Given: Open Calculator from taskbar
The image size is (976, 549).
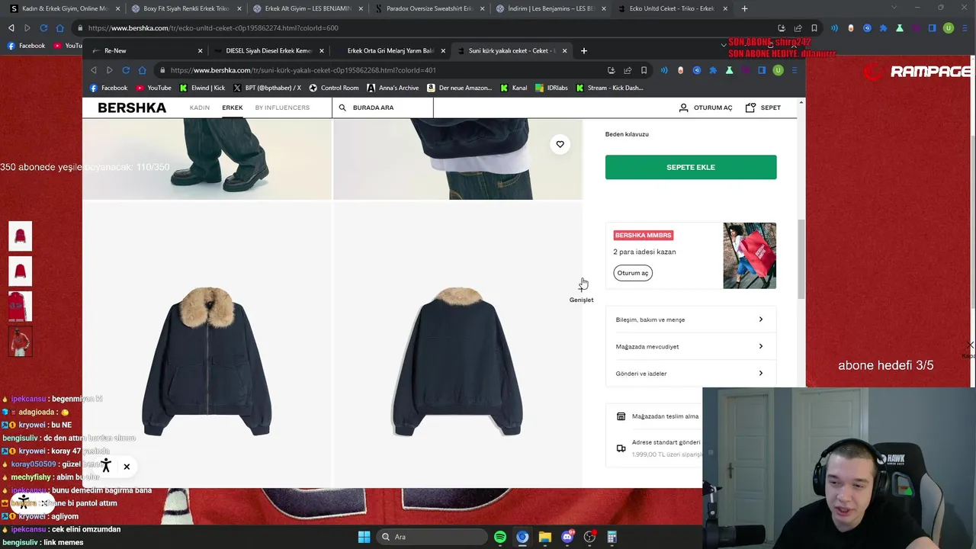Looking at the screenshot, I should coord(612,537).
